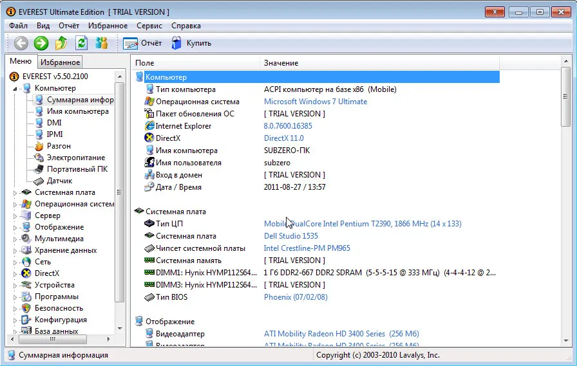Expand the Отображение tree node

click(15, 228)
